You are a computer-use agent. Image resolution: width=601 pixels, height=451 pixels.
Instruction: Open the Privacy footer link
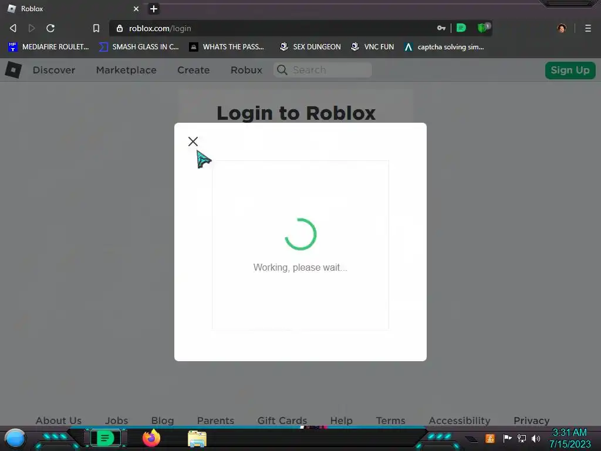532,420
